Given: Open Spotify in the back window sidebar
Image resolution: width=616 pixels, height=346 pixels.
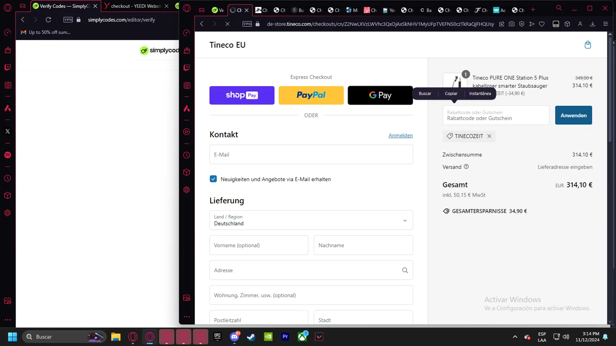Looking at the screenshot, I should [x=7, y=155].
